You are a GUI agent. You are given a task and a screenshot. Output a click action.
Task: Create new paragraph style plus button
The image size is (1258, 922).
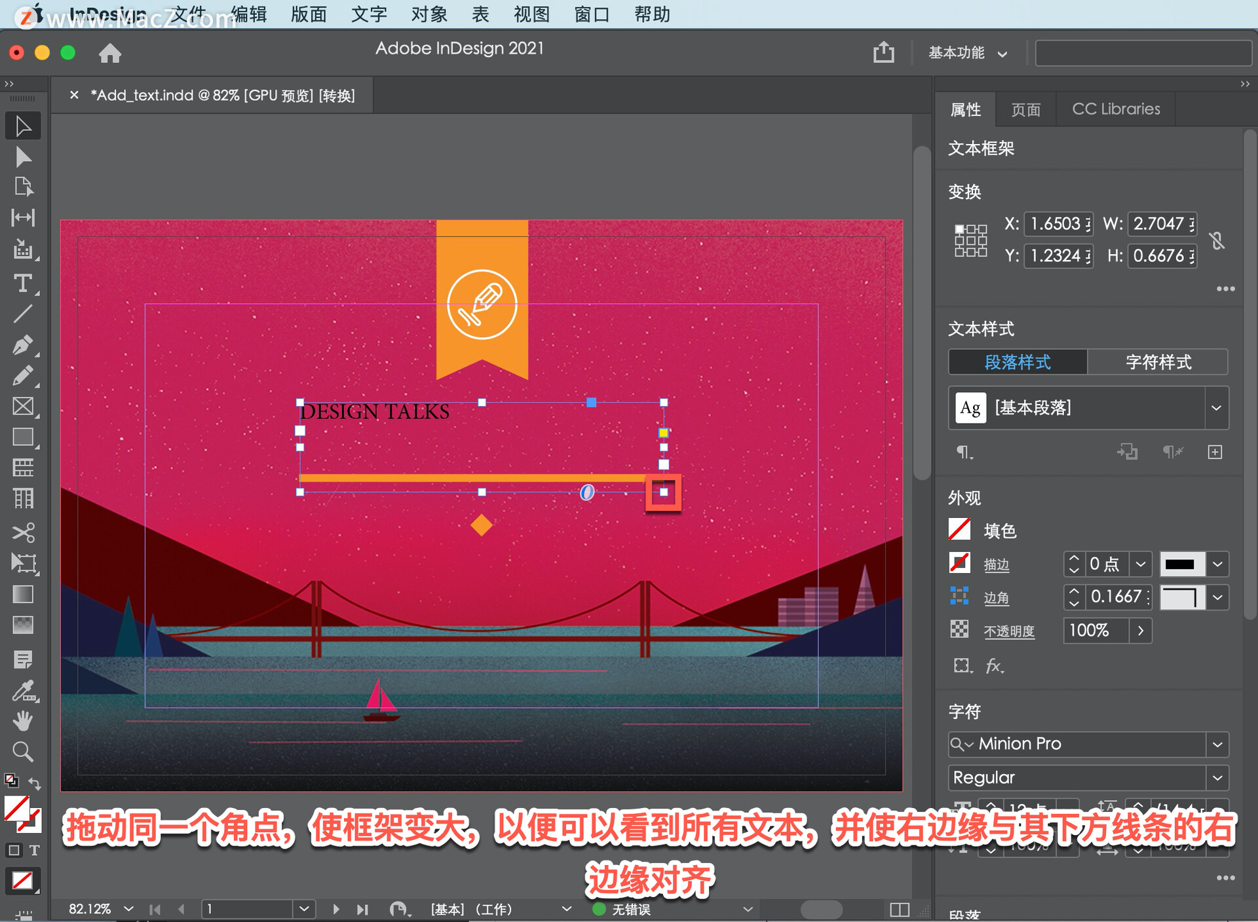point(1215,452)
